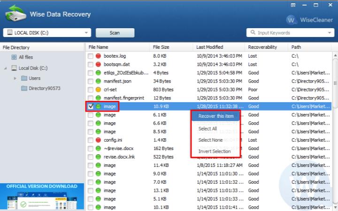Check the bootsqm.dat checkbox
338x211 pixels.
tap(91, 64)
